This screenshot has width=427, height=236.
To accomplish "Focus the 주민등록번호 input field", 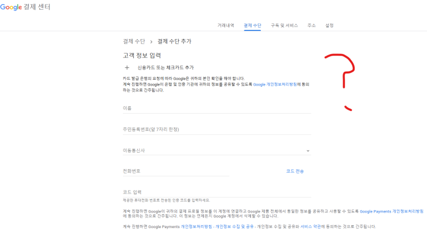I will pos(217,129).
